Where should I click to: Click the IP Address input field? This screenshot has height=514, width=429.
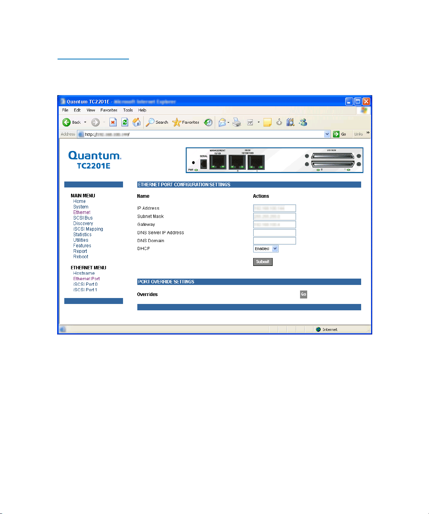(x=275, y=208)
